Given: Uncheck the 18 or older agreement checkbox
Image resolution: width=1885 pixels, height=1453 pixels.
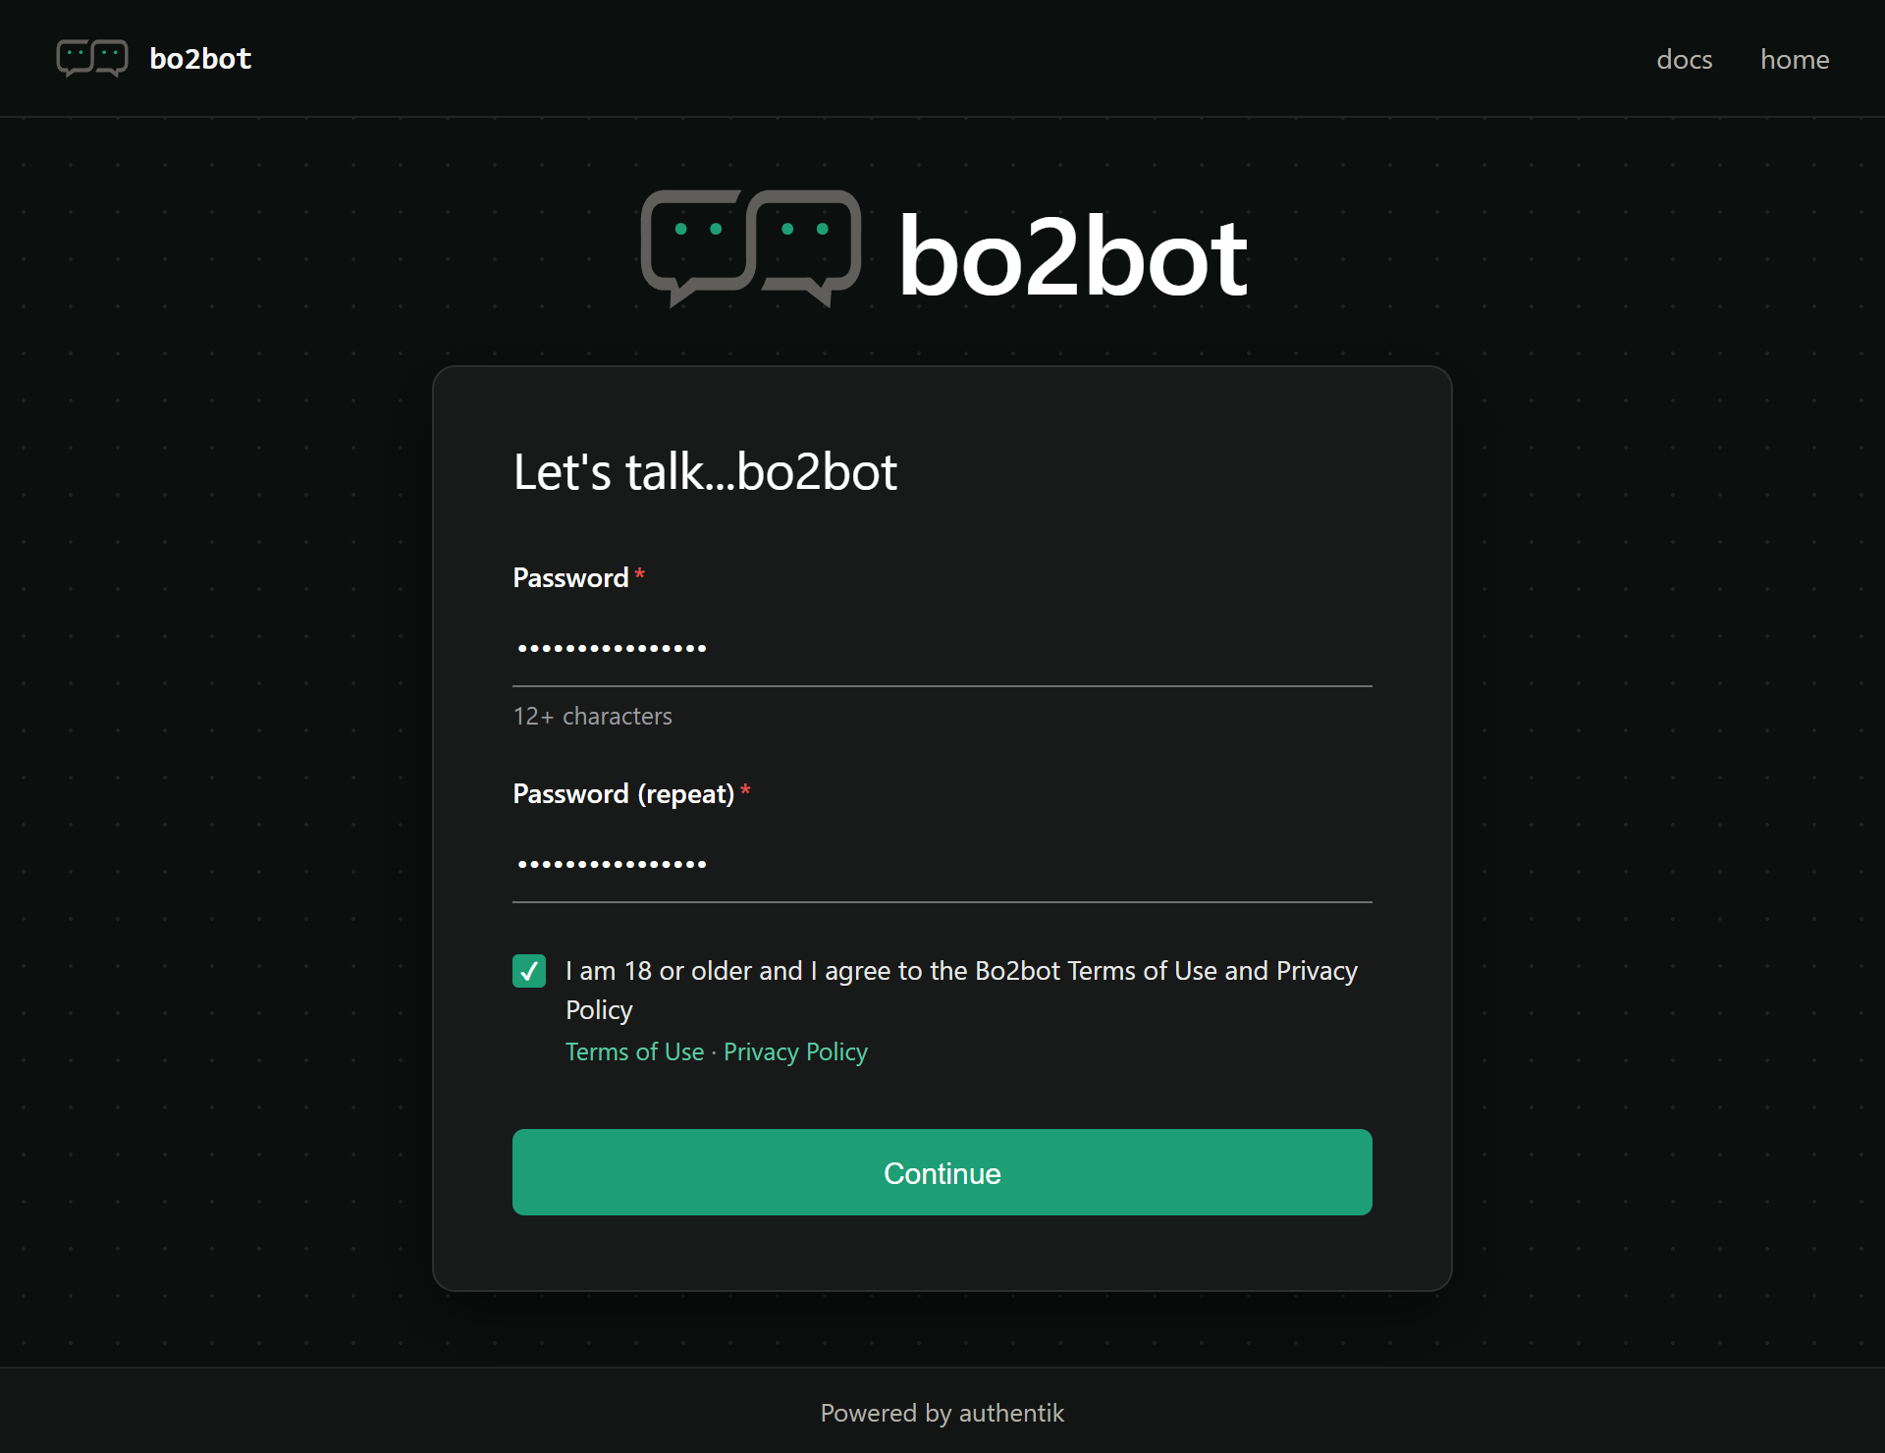Looking at the screenshot, I should [x=529, y=971].
